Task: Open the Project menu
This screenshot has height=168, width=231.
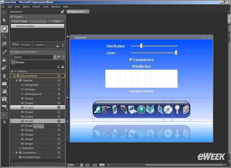Action: tap(36, 7)
